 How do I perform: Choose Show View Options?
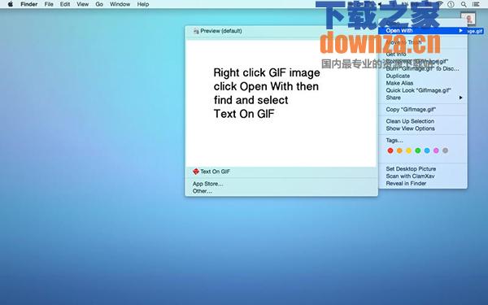(x=410, y=129)
